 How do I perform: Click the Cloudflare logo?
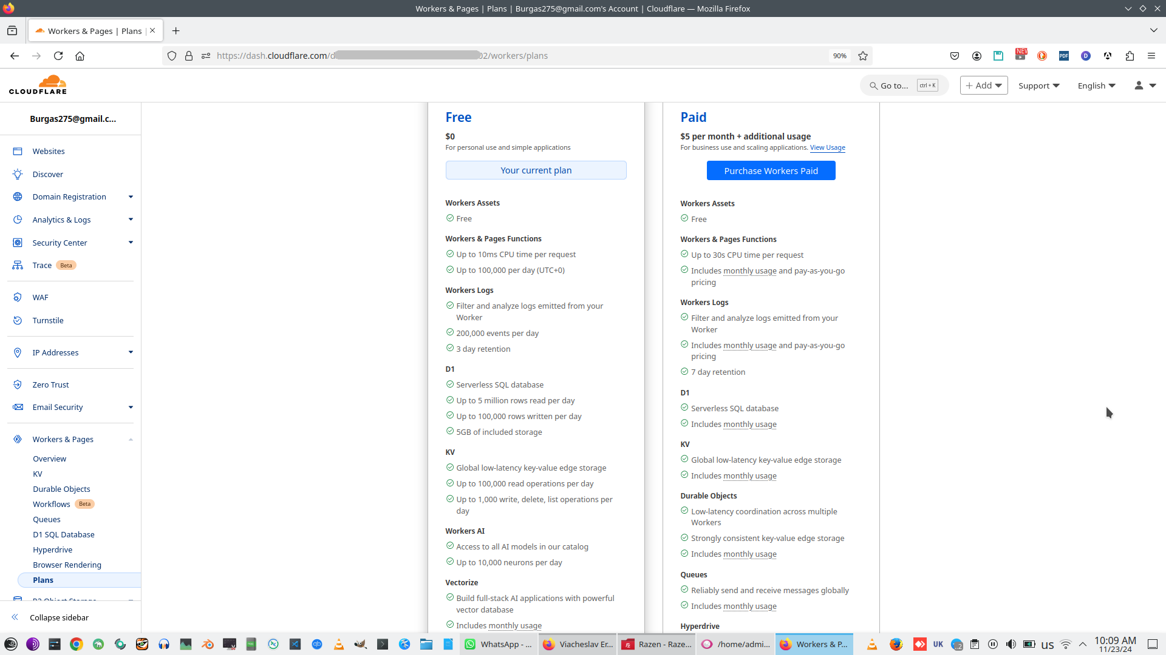click(38, 85)
